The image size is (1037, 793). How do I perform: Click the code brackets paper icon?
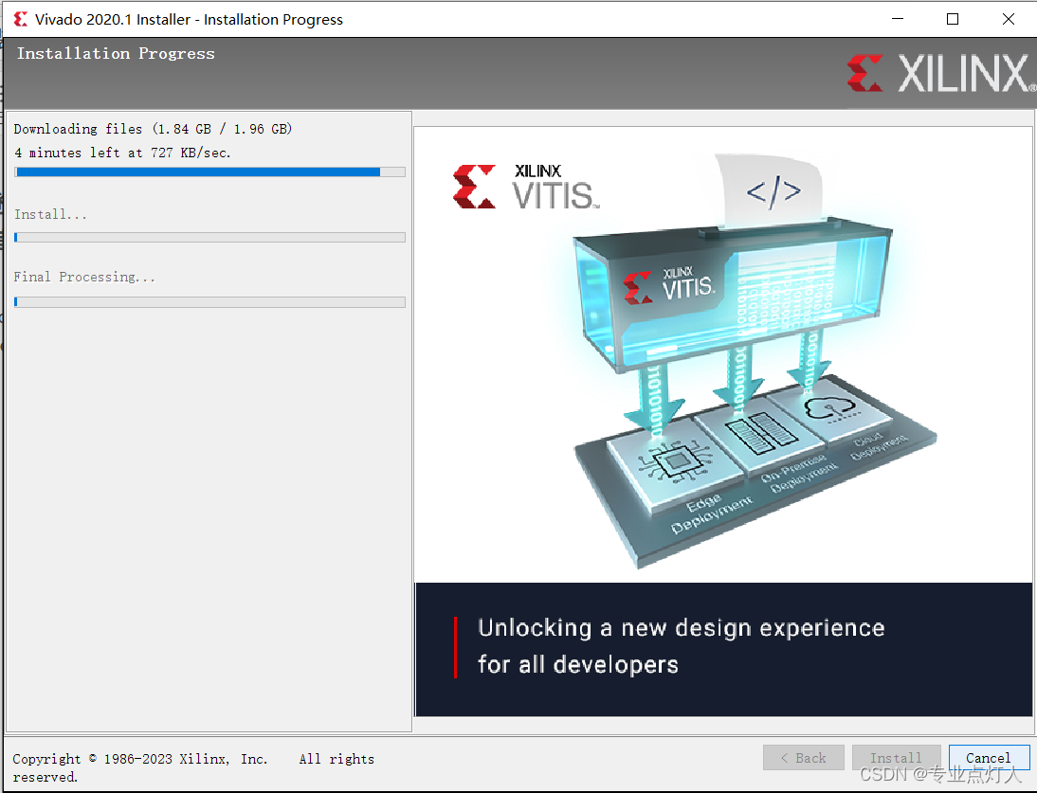tap(772, 191)
